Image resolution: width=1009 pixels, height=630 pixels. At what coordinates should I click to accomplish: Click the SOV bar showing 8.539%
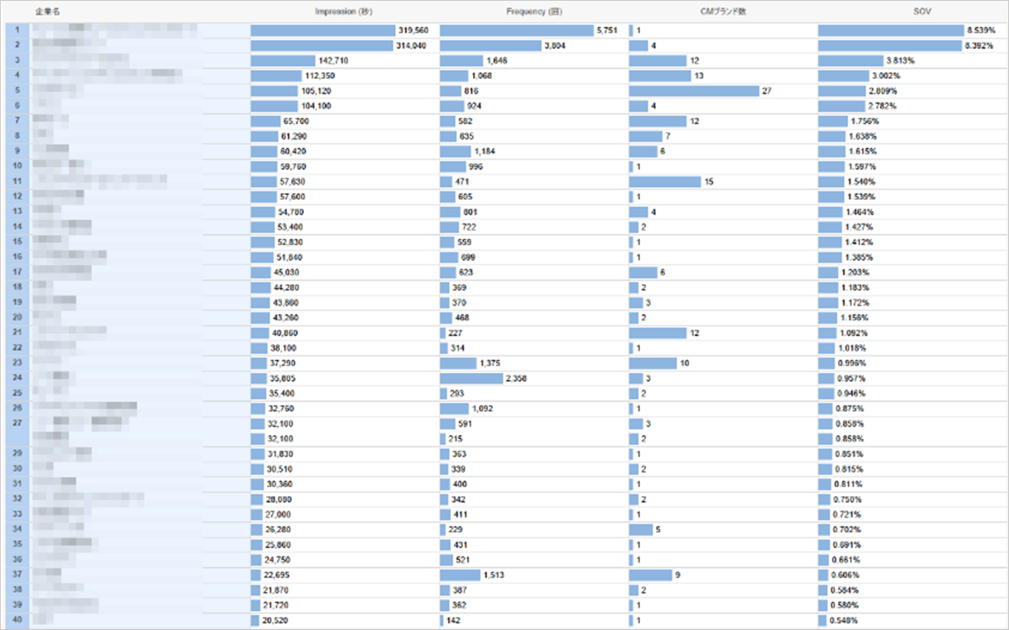tap(890, 30)
